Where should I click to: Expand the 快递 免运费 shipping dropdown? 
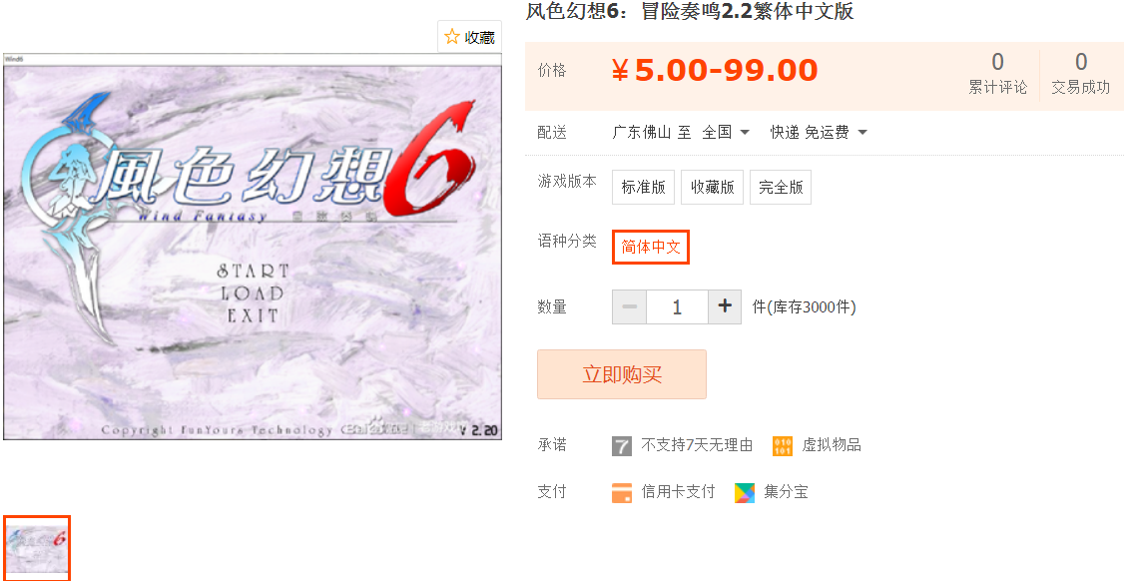pos(819,133)
